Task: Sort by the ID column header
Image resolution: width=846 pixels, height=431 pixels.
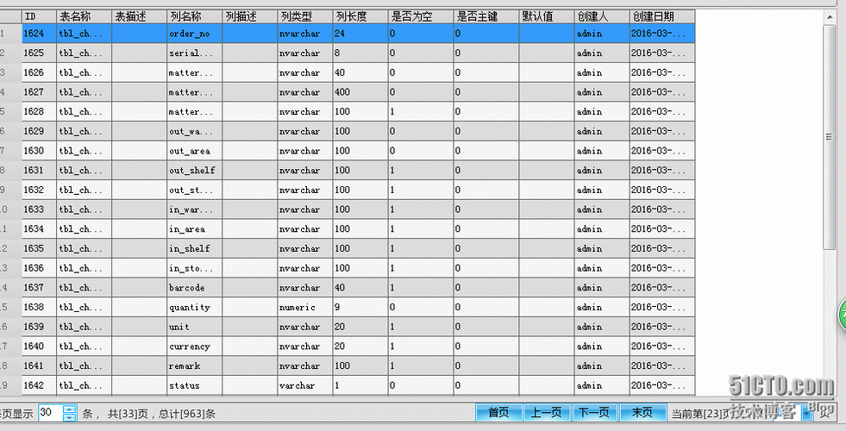Action: click(x=39, y=16)
